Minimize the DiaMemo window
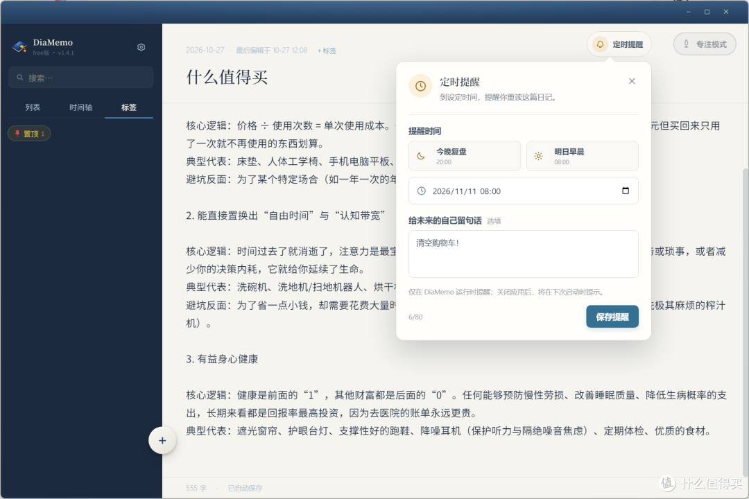The image size is (749, 499). point(689,12)
